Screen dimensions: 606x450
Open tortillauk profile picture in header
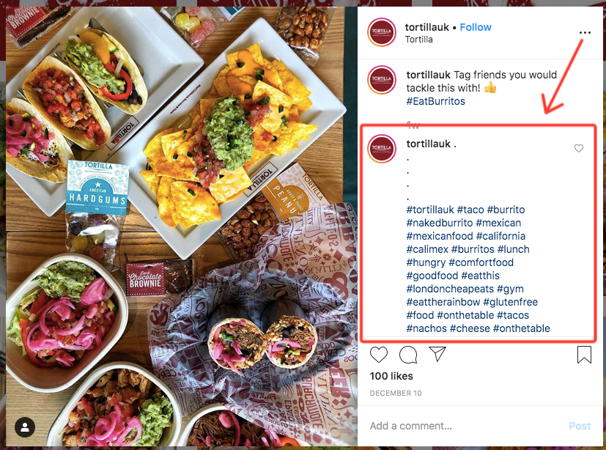coord(382,32)
